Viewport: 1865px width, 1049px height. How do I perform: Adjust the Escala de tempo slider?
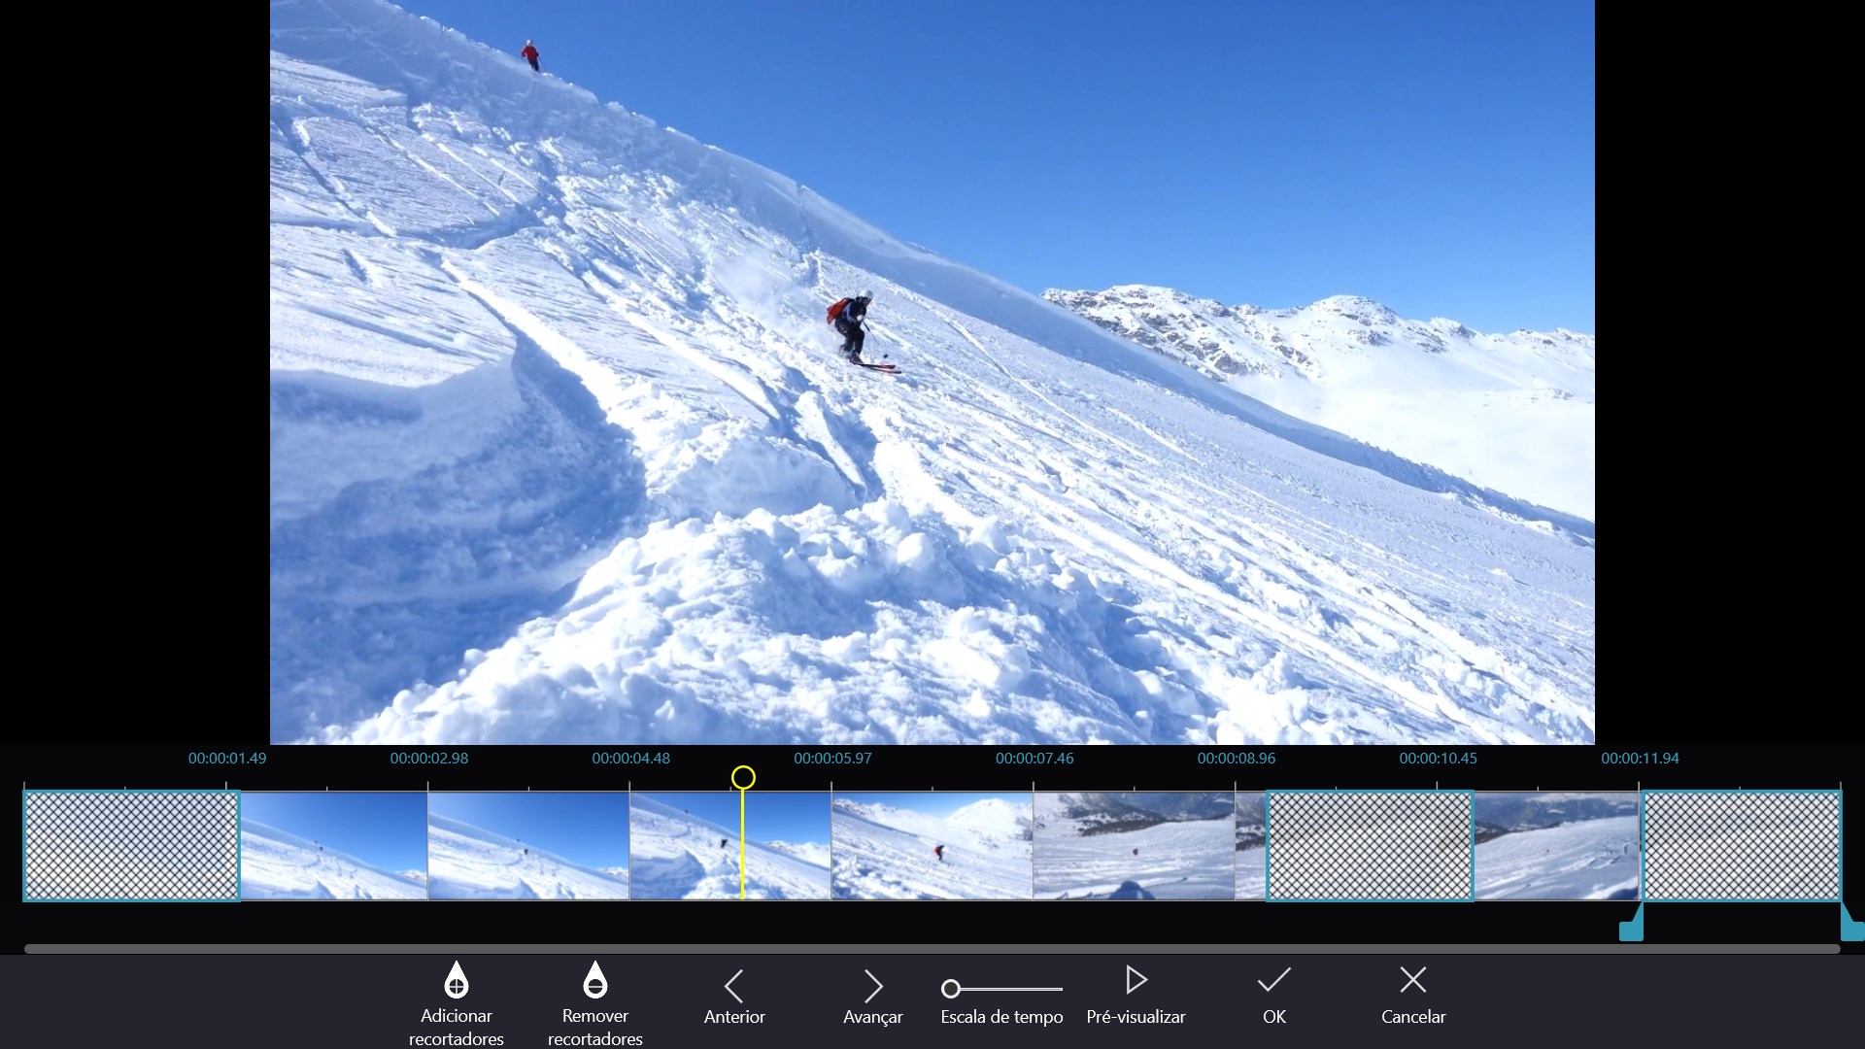point(1000,986)
